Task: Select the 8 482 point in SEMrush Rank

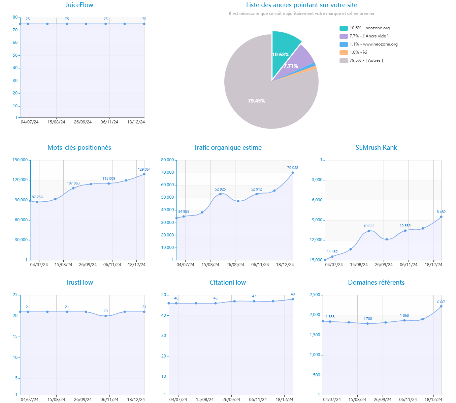Action: click(441, 217)
